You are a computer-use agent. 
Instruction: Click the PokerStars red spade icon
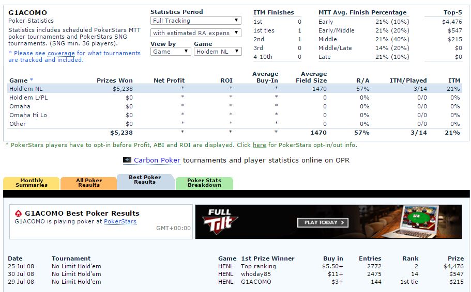19,213
